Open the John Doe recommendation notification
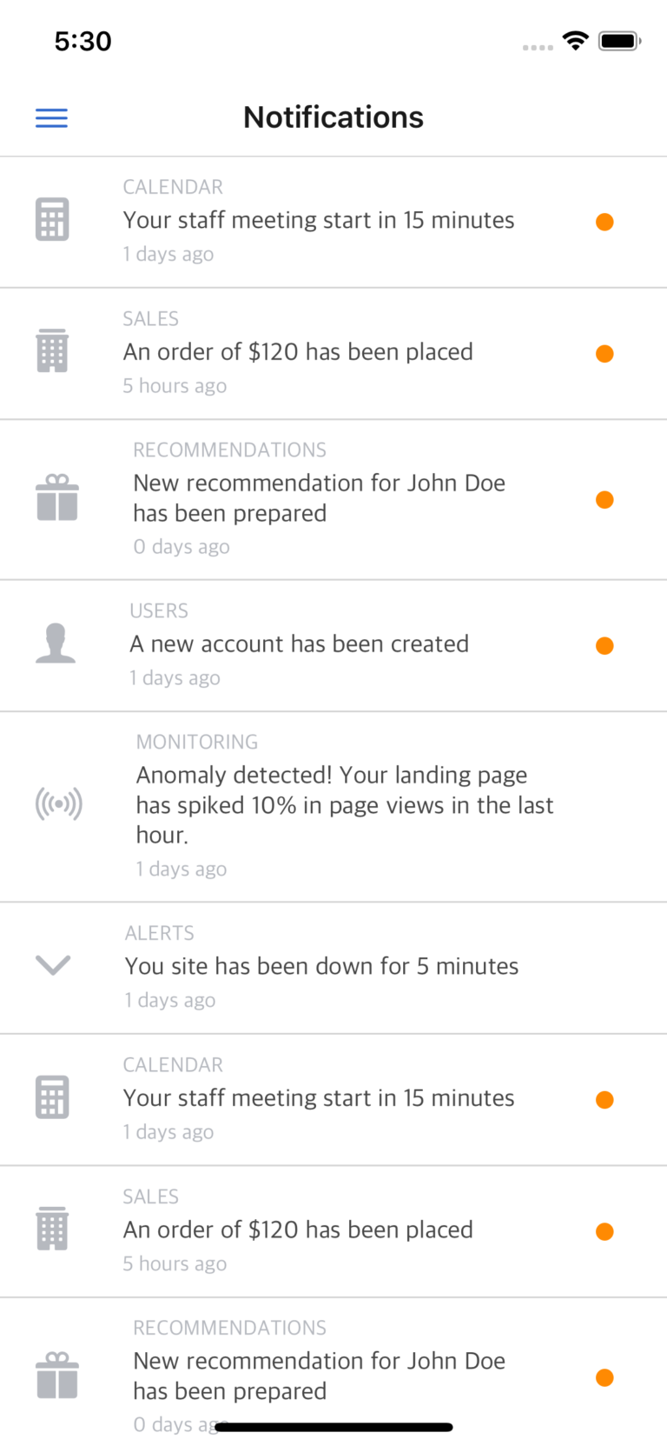This screenshot has height=1446, width=667. pos(319,497)
